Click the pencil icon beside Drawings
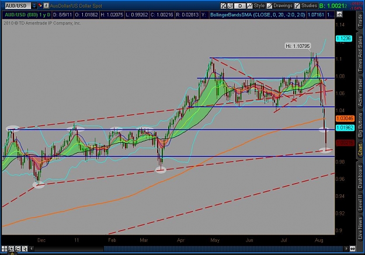The image size is (365, 255). point(269,6)
